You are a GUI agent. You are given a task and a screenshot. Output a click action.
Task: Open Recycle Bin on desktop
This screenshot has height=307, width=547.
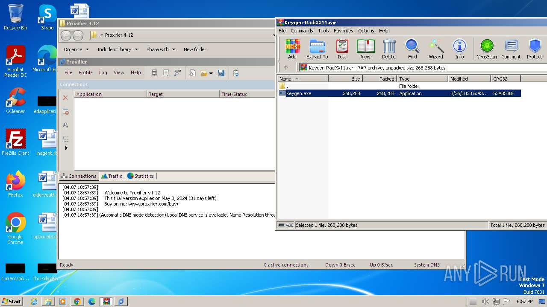point(15,17)
